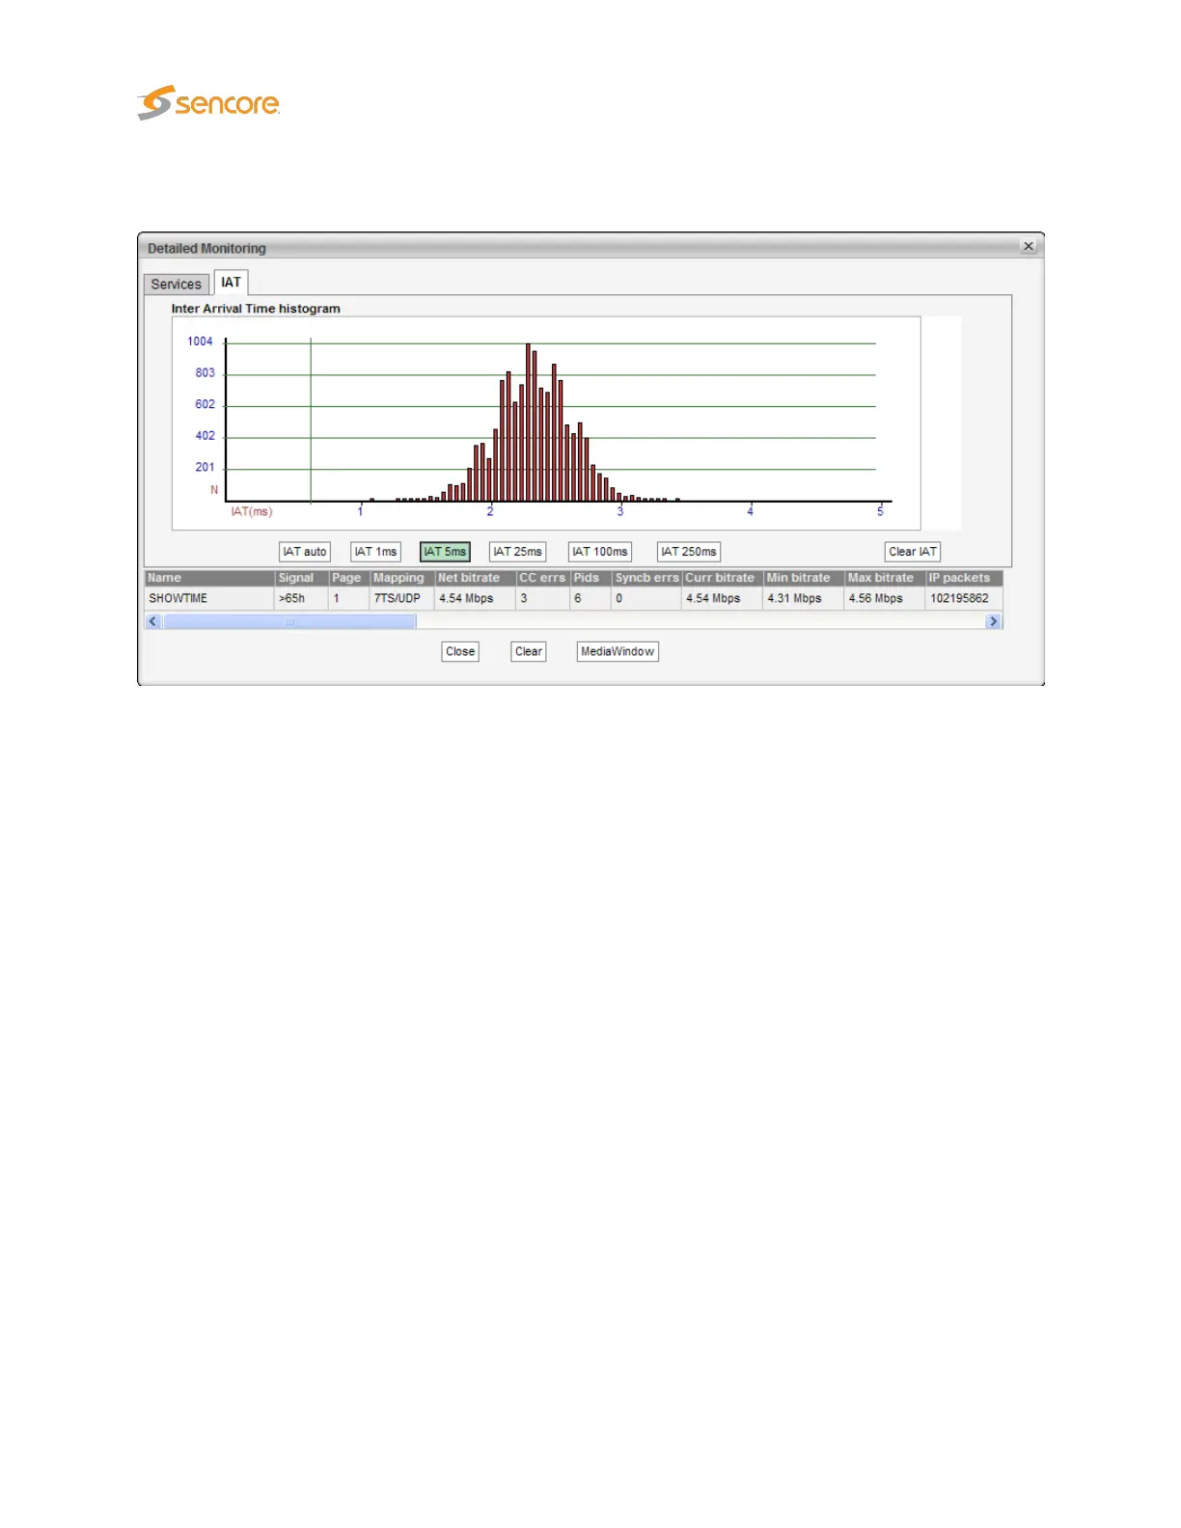Click the Signal column header
The height and width of the screenshot is (1528, 1181).
(301, 579)
